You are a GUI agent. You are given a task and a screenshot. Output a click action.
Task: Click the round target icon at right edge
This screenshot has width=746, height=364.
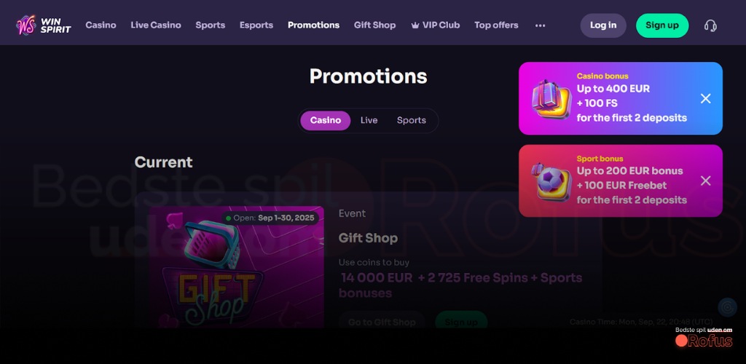[727, 307]
